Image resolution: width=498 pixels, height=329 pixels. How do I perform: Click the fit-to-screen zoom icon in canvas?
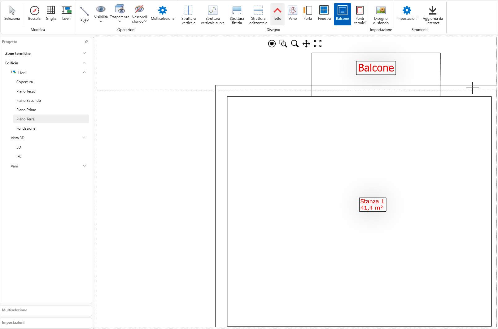point(318,44)
